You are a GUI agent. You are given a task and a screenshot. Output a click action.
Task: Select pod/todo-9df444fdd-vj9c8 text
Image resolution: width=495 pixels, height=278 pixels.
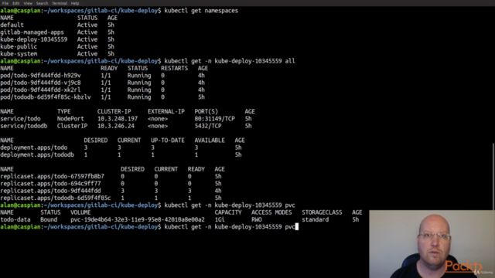40,83
